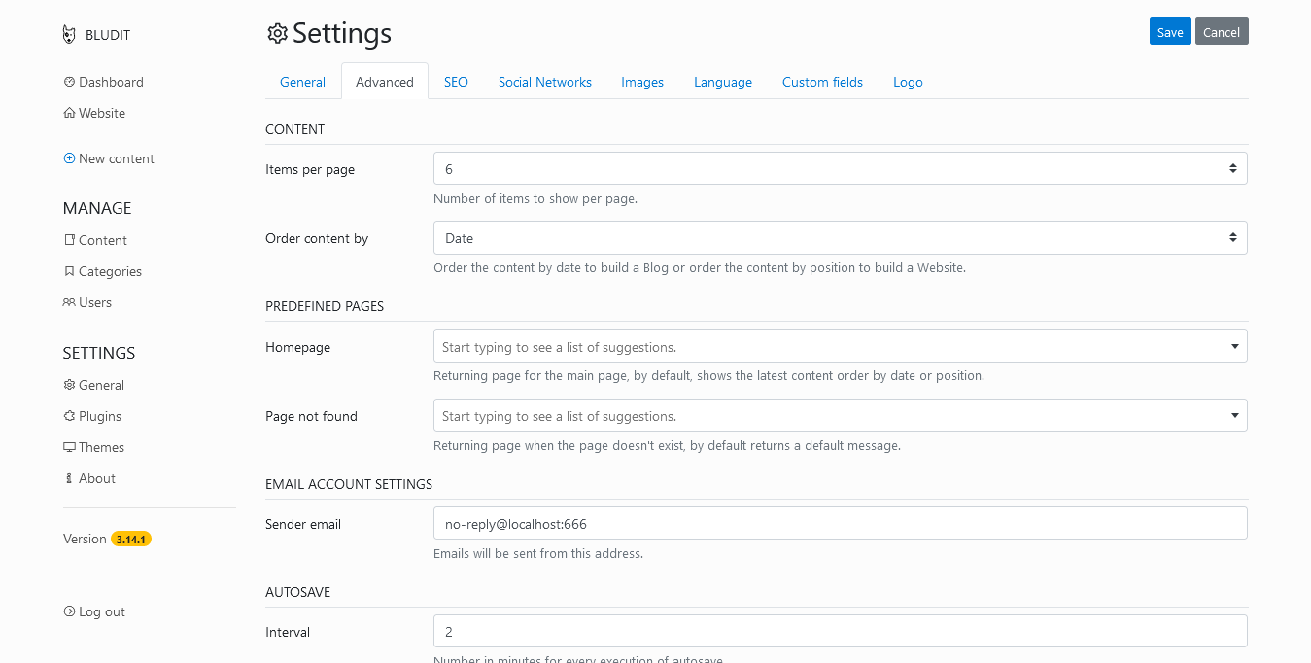Image resolution: width=1311 pixels, height=663 pixels.
Task: Expand the Homepage suggestions dropdown arrow
Action: [x=1234, y=346]
